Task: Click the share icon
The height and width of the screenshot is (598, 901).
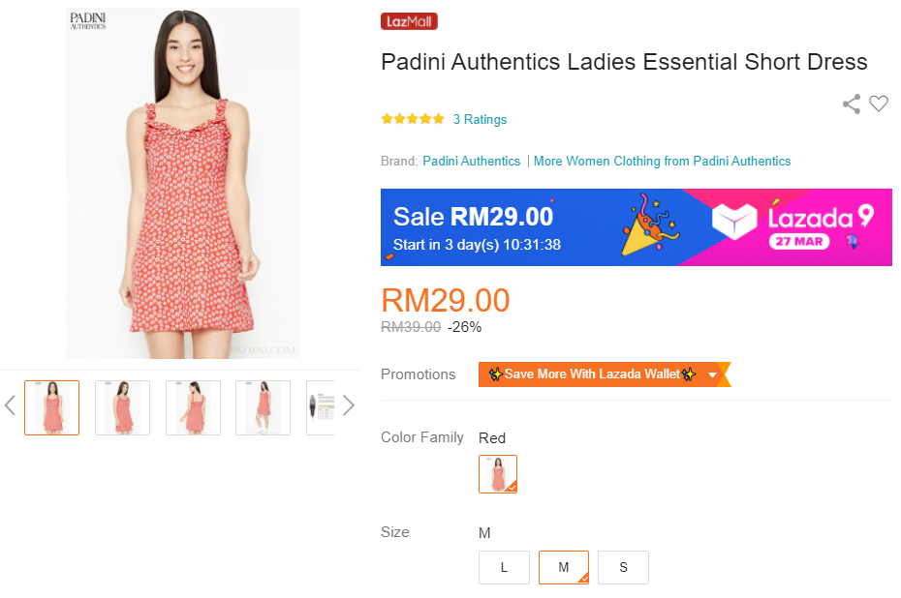Action: (x=852, y=105)
